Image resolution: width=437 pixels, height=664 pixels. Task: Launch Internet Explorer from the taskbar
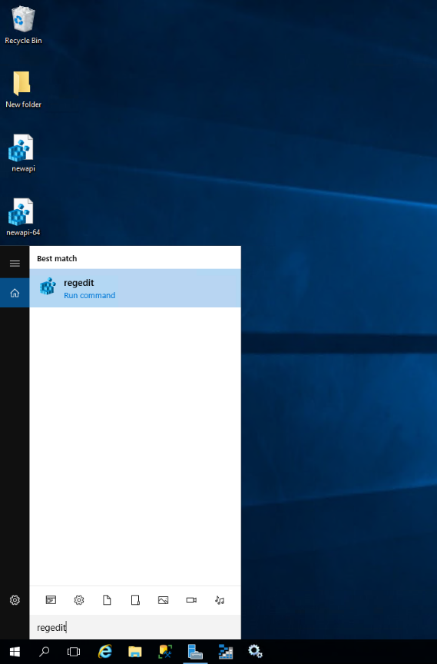pyautogui.click(x=105, y=652)
